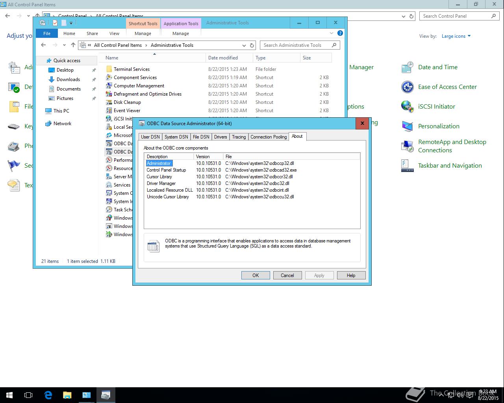The height and width of the screenshot is (403, 504).
Task: Open the Connection Pooling tab
Action: tap(269, 137)
